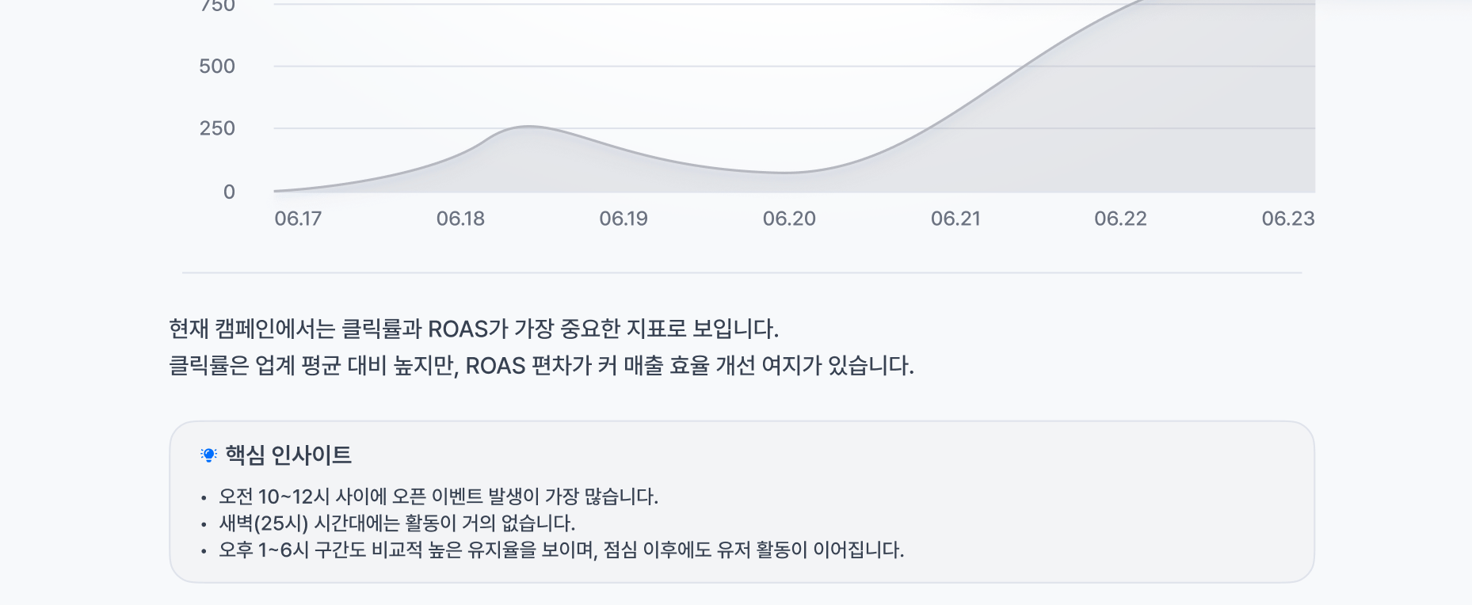Click the insight about 오전 10~12시 open events
The height and width of the screenshot is (605, 1472).
tap(438, 497)
